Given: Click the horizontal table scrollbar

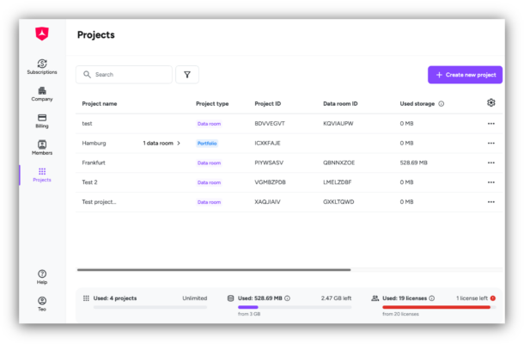Looking at the screenshot, I should [x=214, y=270].
